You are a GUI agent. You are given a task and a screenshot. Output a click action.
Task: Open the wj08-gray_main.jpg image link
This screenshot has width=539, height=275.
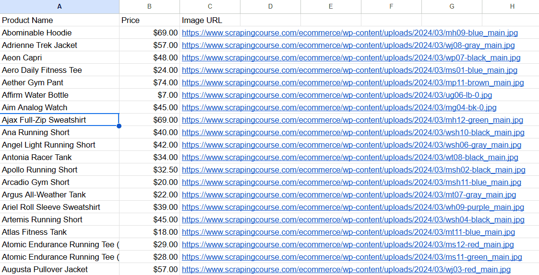pyautogui.click(x=348, y=46)
